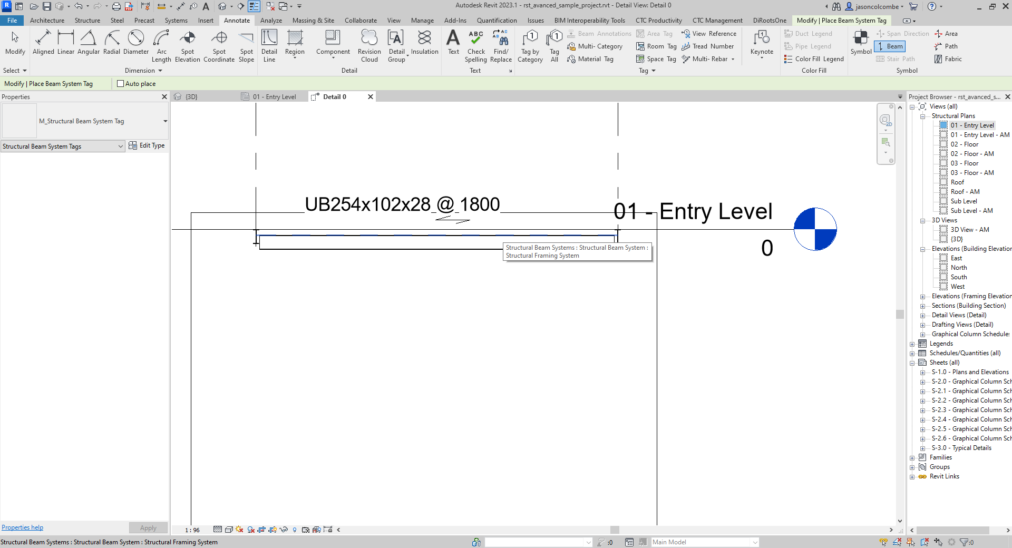Click the Symbol tool
Screen dimensions: 1012x548
pos(861,43)
